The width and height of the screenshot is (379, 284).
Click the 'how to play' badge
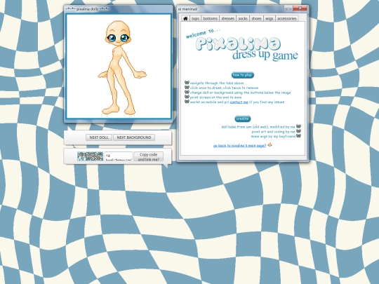(x=242, y=75)
